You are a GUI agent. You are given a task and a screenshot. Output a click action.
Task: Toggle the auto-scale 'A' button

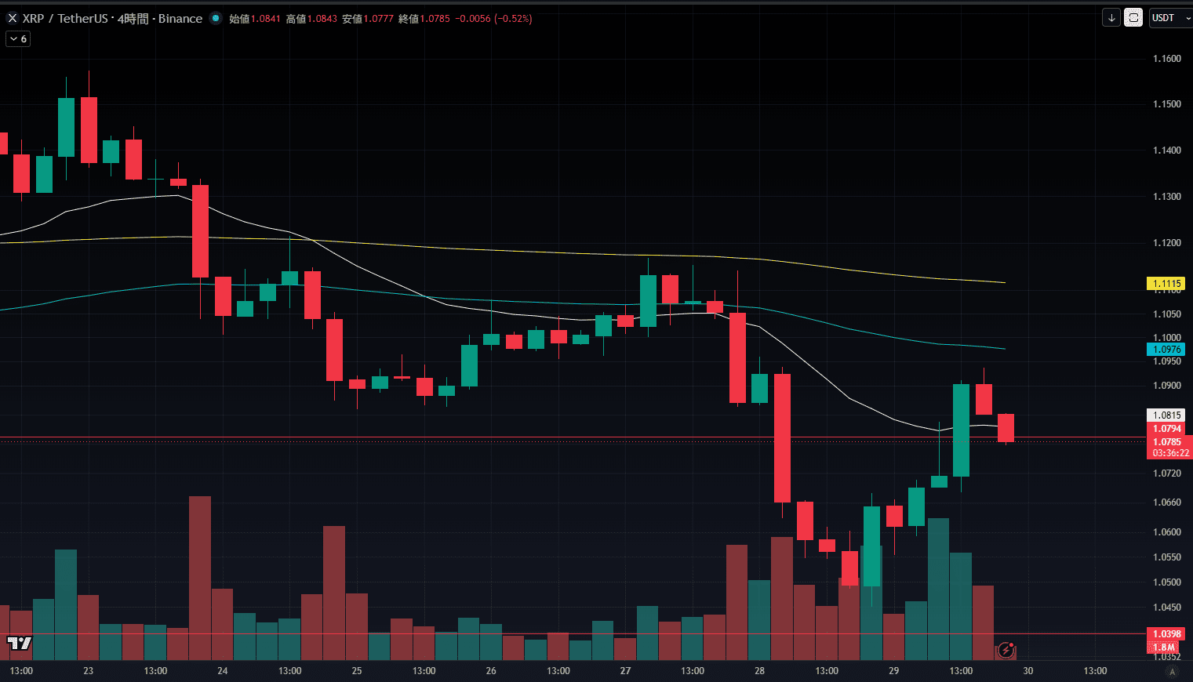click(x=1173, y=672)
